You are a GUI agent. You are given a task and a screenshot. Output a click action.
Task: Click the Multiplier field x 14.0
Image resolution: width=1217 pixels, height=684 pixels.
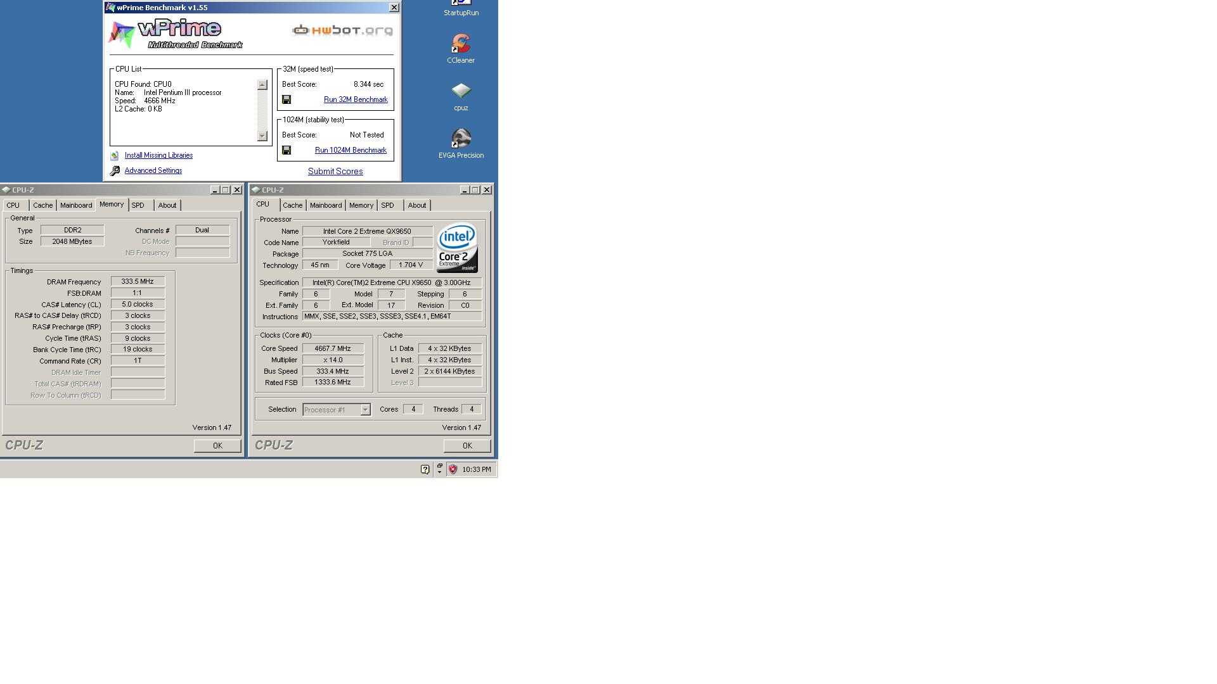(333, 360)
